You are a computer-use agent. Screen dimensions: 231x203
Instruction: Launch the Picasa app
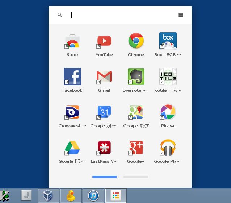[x=168, y=112]
